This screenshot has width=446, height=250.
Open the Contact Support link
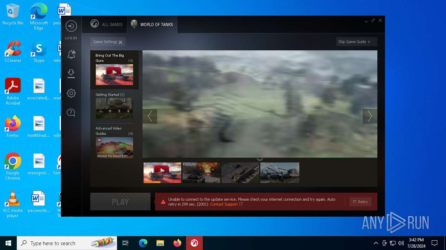tap(224, 204)
